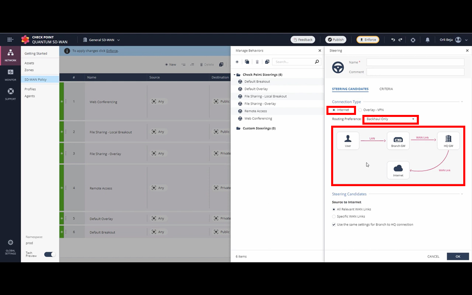
Task: Click the Internet cloud node in diagram
Action: point(398,170)
